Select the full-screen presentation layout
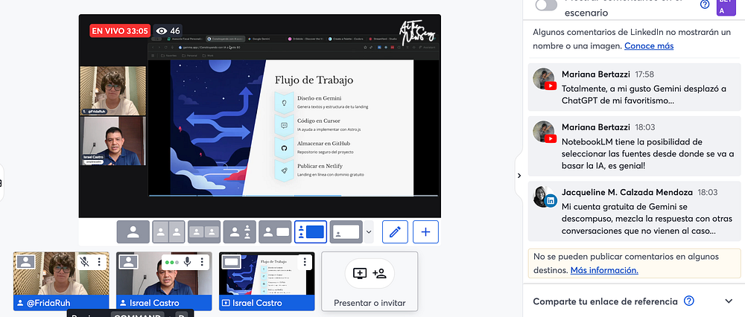The height and width of the screenshot is (317, 745). click(346, 232)
